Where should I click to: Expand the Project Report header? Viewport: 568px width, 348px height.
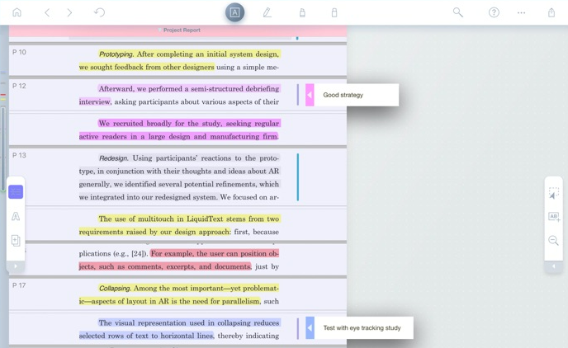click(178, 30)
